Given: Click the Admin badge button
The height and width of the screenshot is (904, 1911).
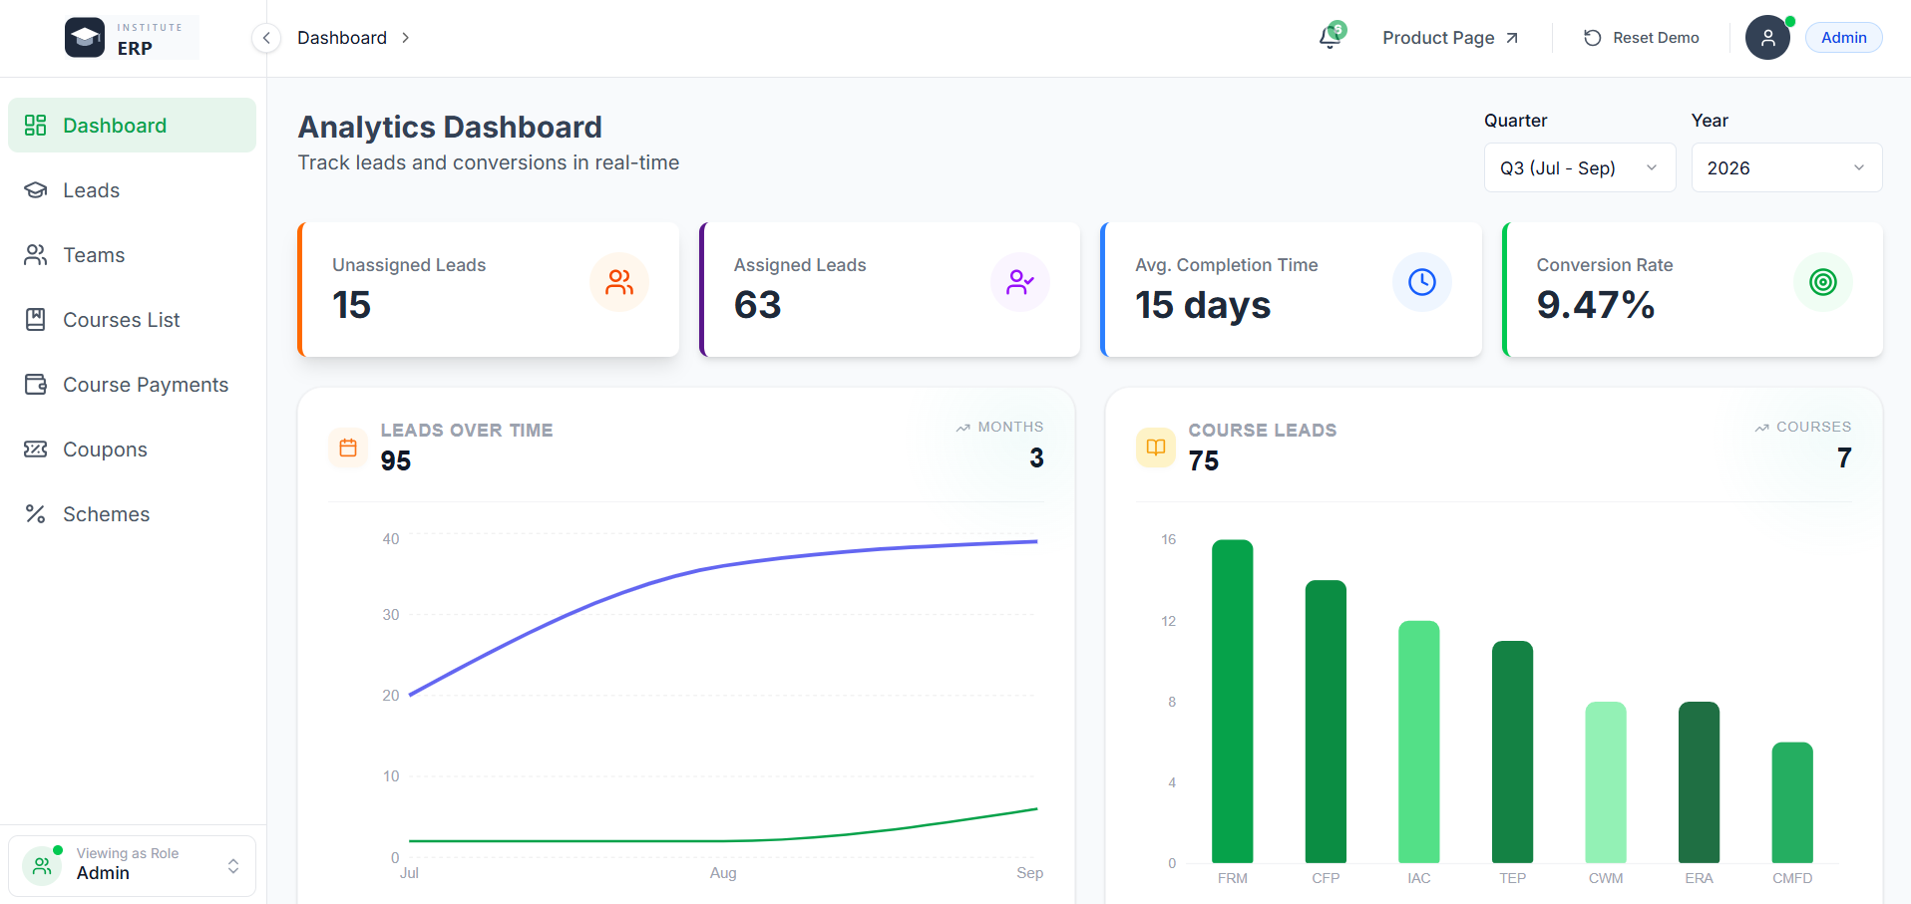Looking at the screenshot, I should click(1843, 38).
